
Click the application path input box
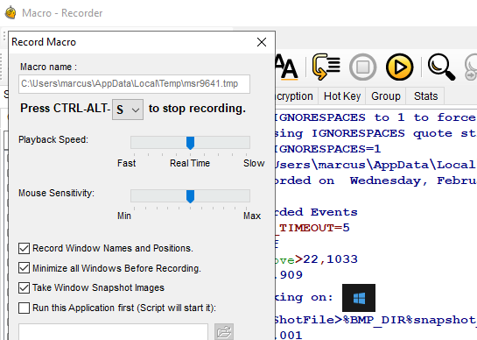[x=113, y=332]
